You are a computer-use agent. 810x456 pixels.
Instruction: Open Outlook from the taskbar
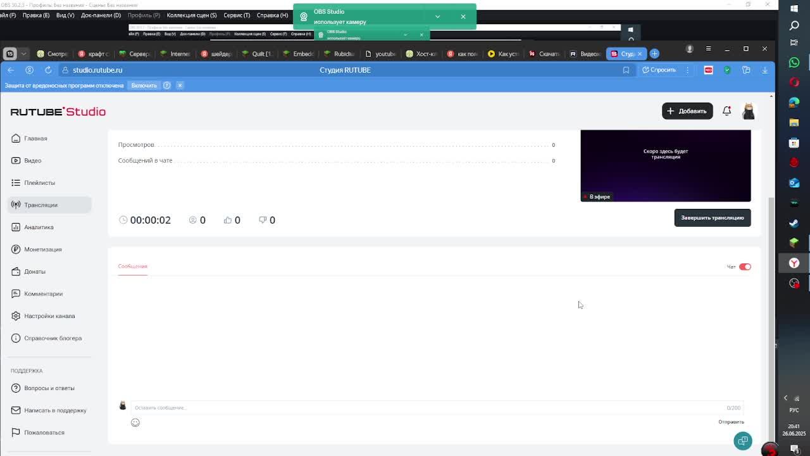click(794, 183)
